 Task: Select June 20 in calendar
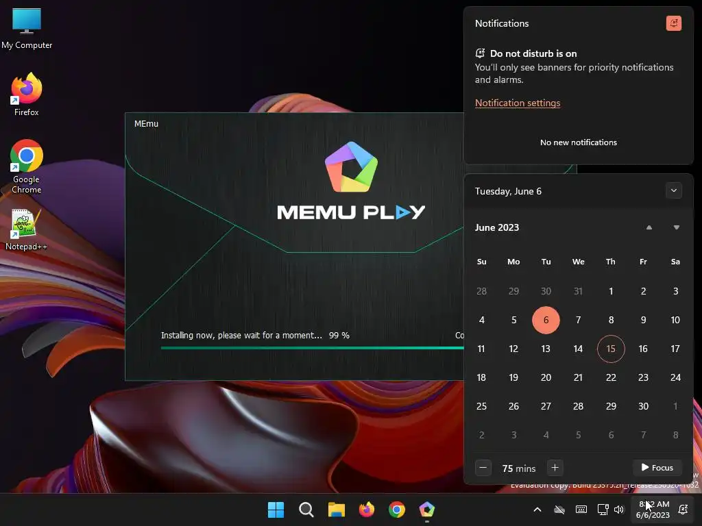pyautogui.click(x=546, y=377)
